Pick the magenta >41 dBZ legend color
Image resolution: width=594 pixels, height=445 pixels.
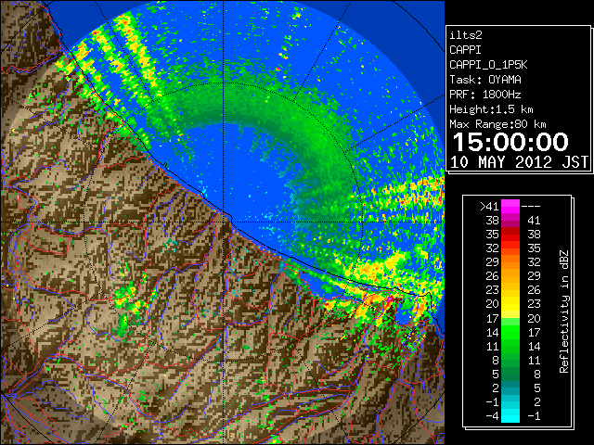pos(510,206)
